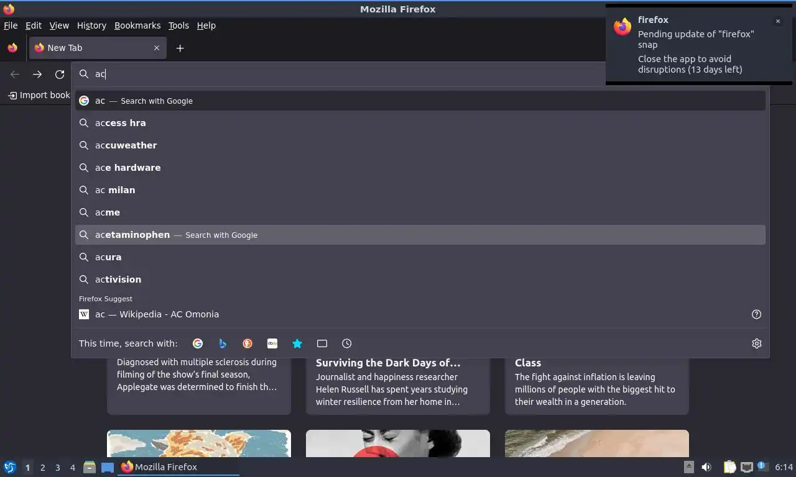796x477 pixels.
Task: Search this time with DuckDuckGo icon
Action: [248, 343]
